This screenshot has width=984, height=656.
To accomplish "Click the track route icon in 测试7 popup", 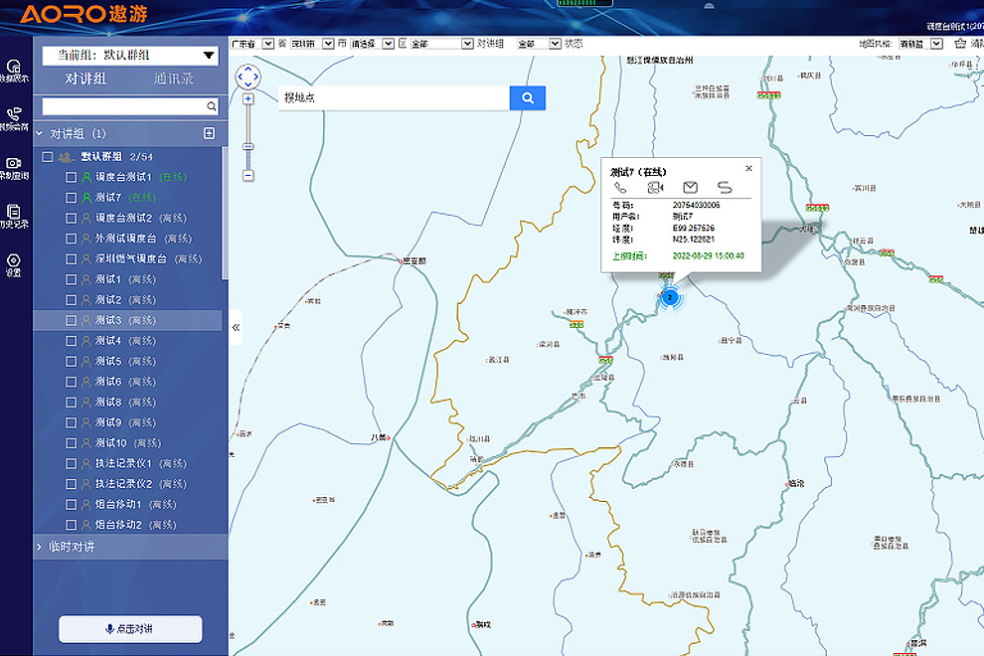I will [725, 187].
